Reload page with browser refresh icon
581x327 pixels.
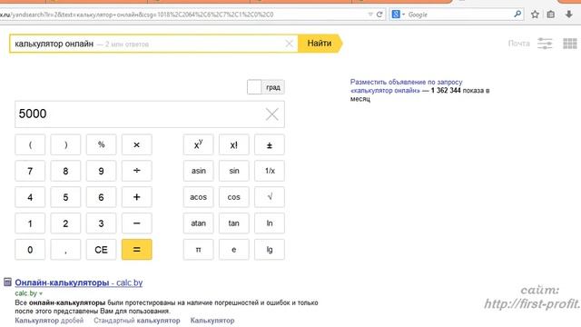(379, 15)
